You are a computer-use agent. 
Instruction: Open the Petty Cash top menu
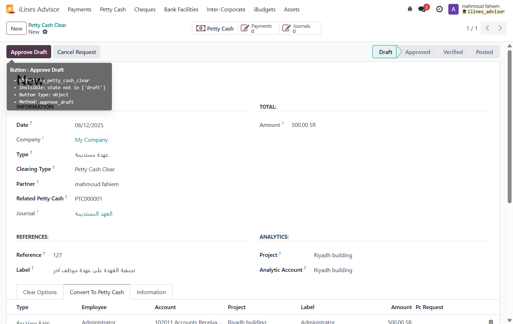[113, 10]
